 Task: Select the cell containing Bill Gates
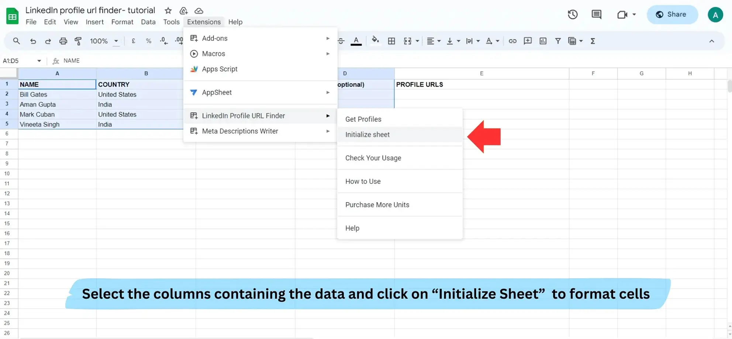point(57,94)
